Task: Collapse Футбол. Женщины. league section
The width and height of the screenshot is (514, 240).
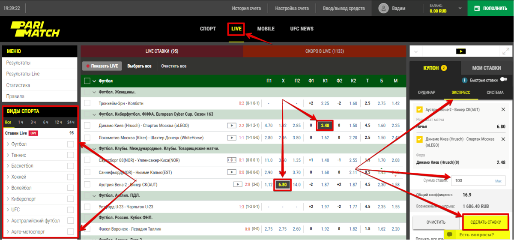Action: [95, 92]
